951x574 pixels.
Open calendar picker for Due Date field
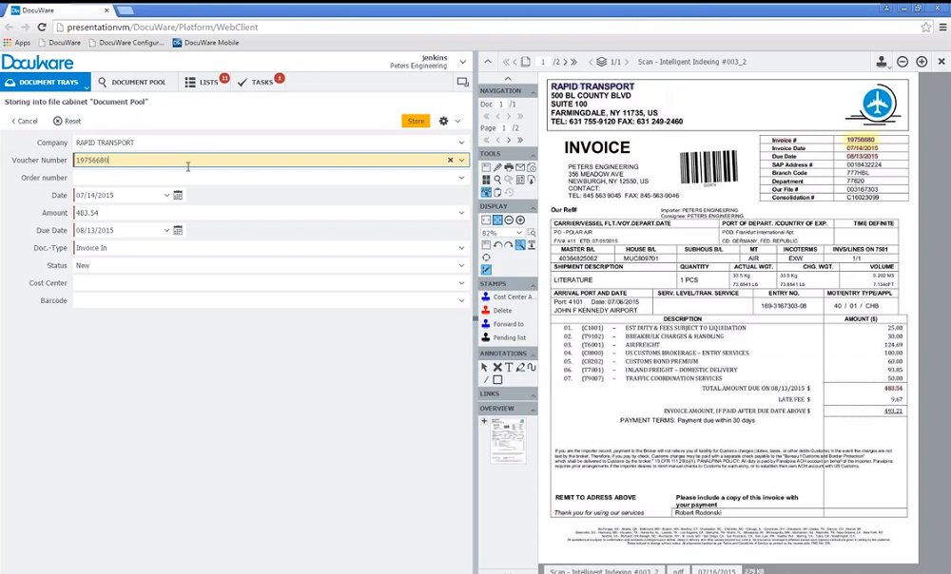pos(178,230)
